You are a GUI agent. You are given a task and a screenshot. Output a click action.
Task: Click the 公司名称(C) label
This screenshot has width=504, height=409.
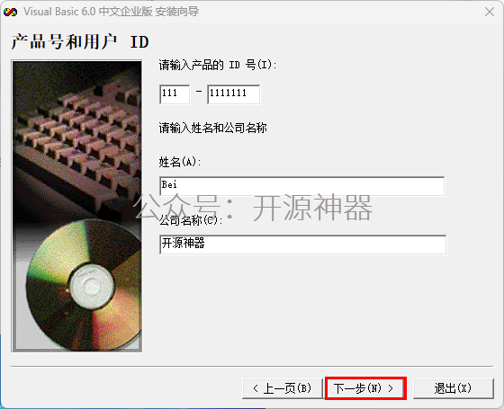[191, 220]
